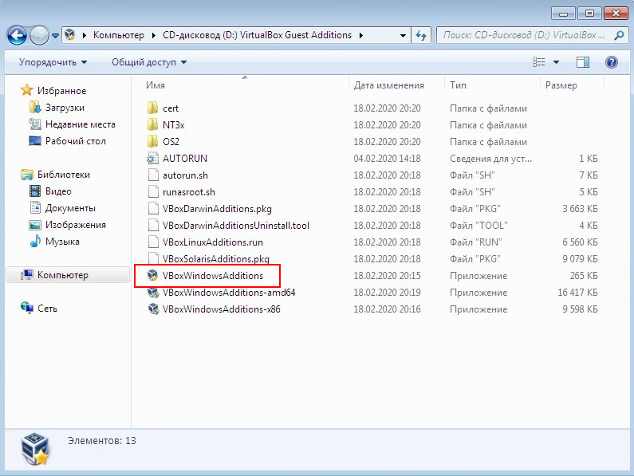
Task: Click the VBoxDarwinAdditionsUninstall.tool file icon
Action: tap(153, 226)
